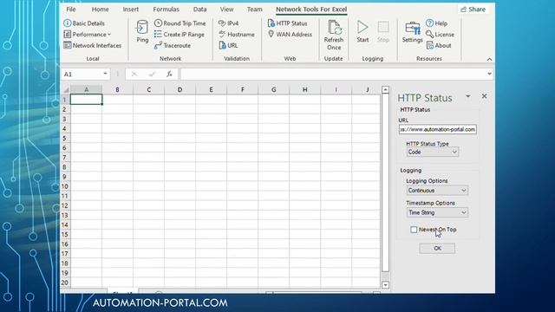Click into the formula bar
The height and width of the screenshot is (312, 555).
pos(333,74)
